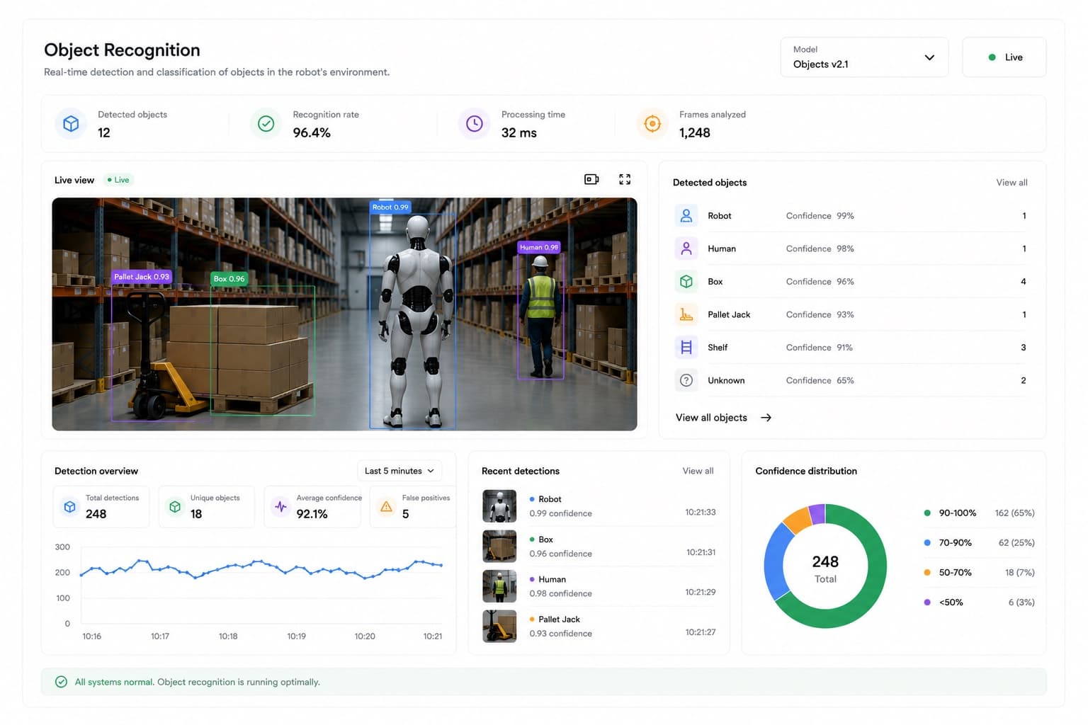Screen dimensions: 1088x725
Task: Select the Pallet Jack 0.93 label
Action: pyautogui.click(x=142, y=277)
